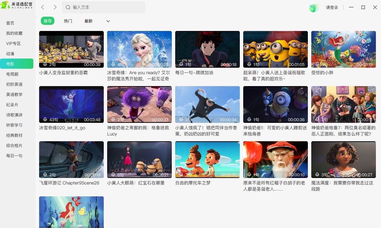381x228 pixels.
Task: Click microphone icon on 小黄人变身监狱里的恶霸 video
Action: (x=45, y=64)
